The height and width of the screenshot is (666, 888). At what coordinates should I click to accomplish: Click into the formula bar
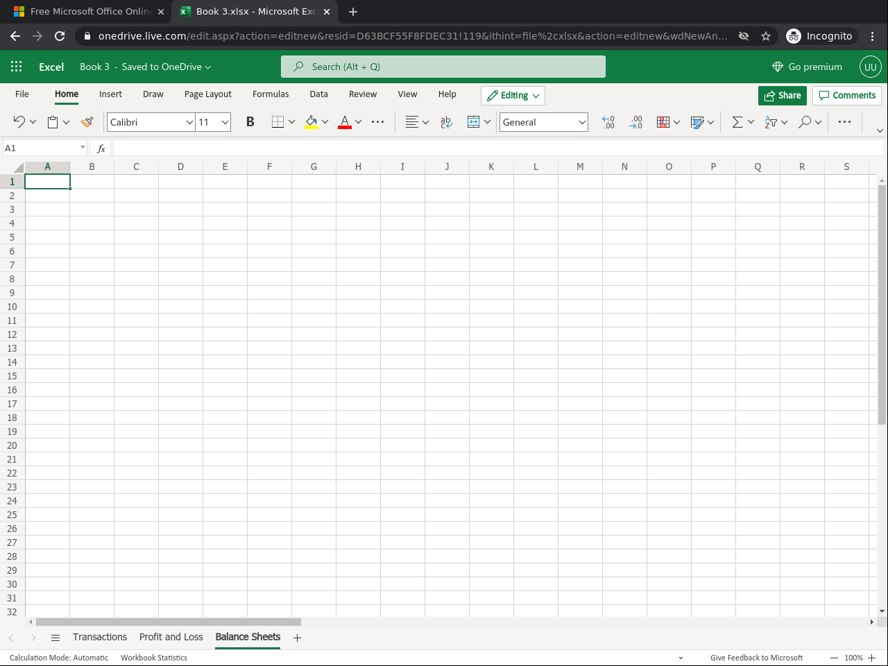[498, 148]
